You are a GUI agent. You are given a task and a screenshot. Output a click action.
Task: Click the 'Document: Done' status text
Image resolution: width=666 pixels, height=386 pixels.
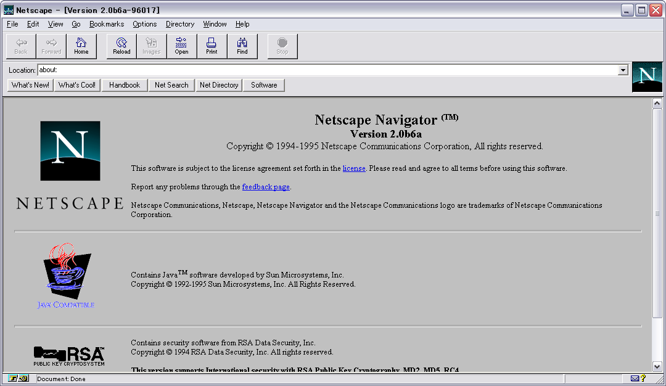[x=61, y=379]
